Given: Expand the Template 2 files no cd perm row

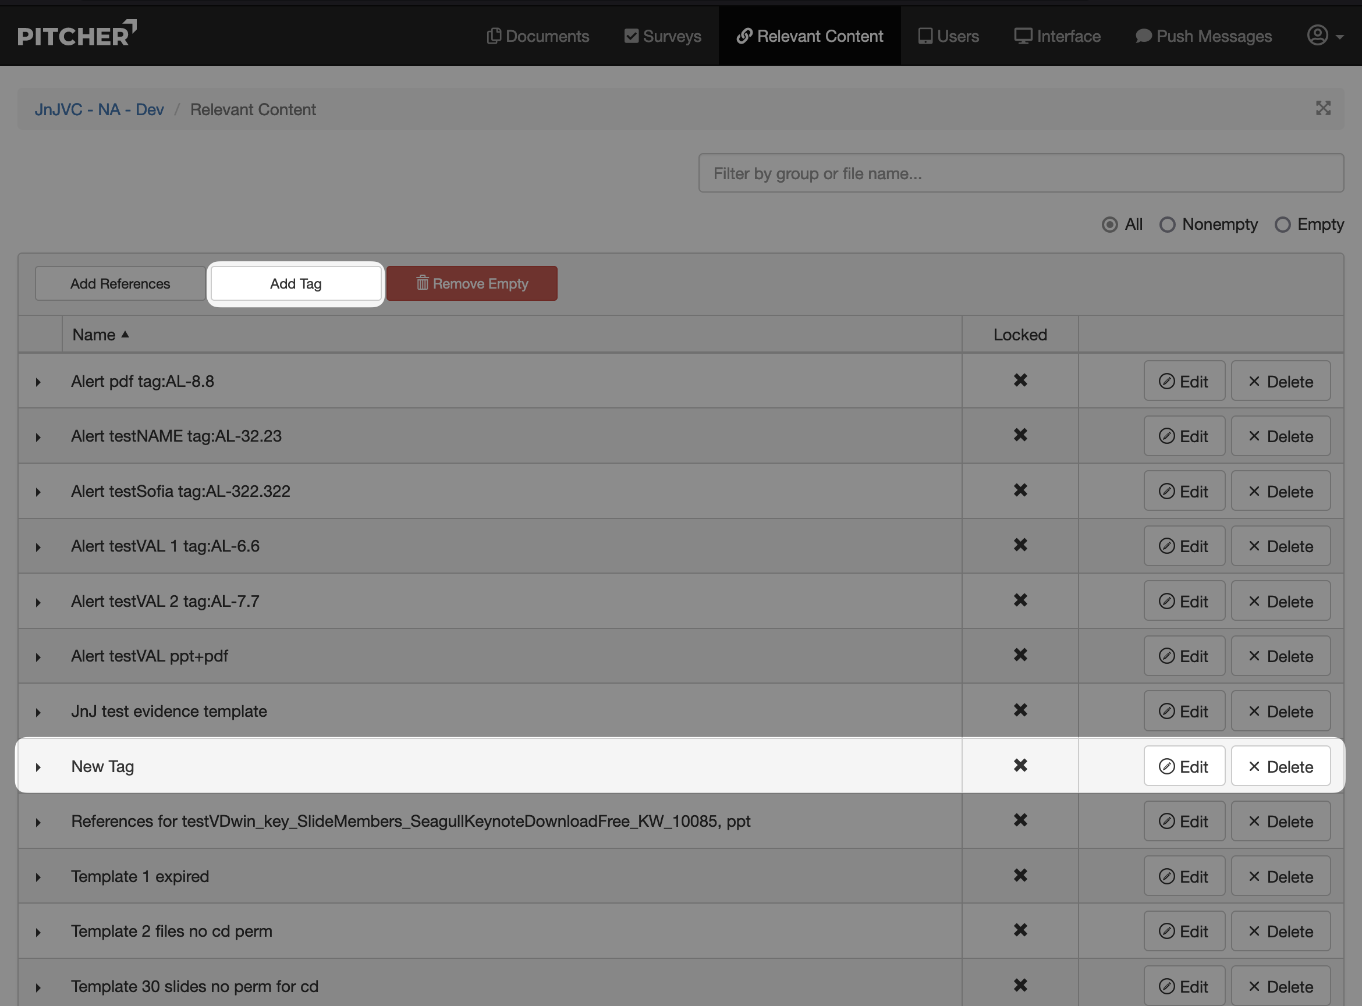Looking at the screenshot, I should (38, 932).
